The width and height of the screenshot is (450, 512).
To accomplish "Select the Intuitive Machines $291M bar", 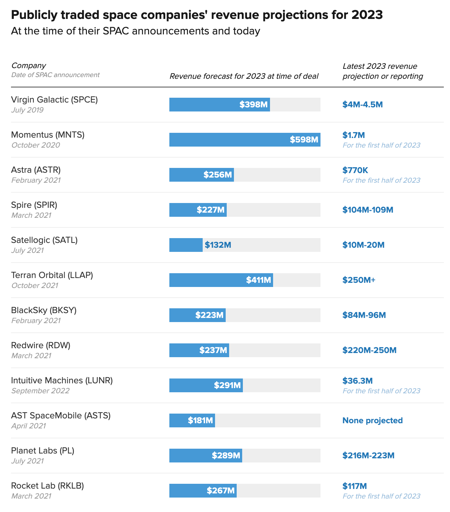I will pyautogui.click(x=206, y=385).
